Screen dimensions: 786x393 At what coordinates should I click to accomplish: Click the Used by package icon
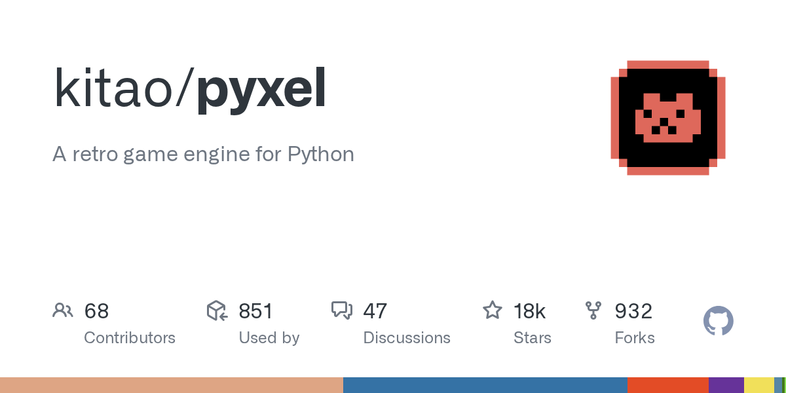coord(217,310)
